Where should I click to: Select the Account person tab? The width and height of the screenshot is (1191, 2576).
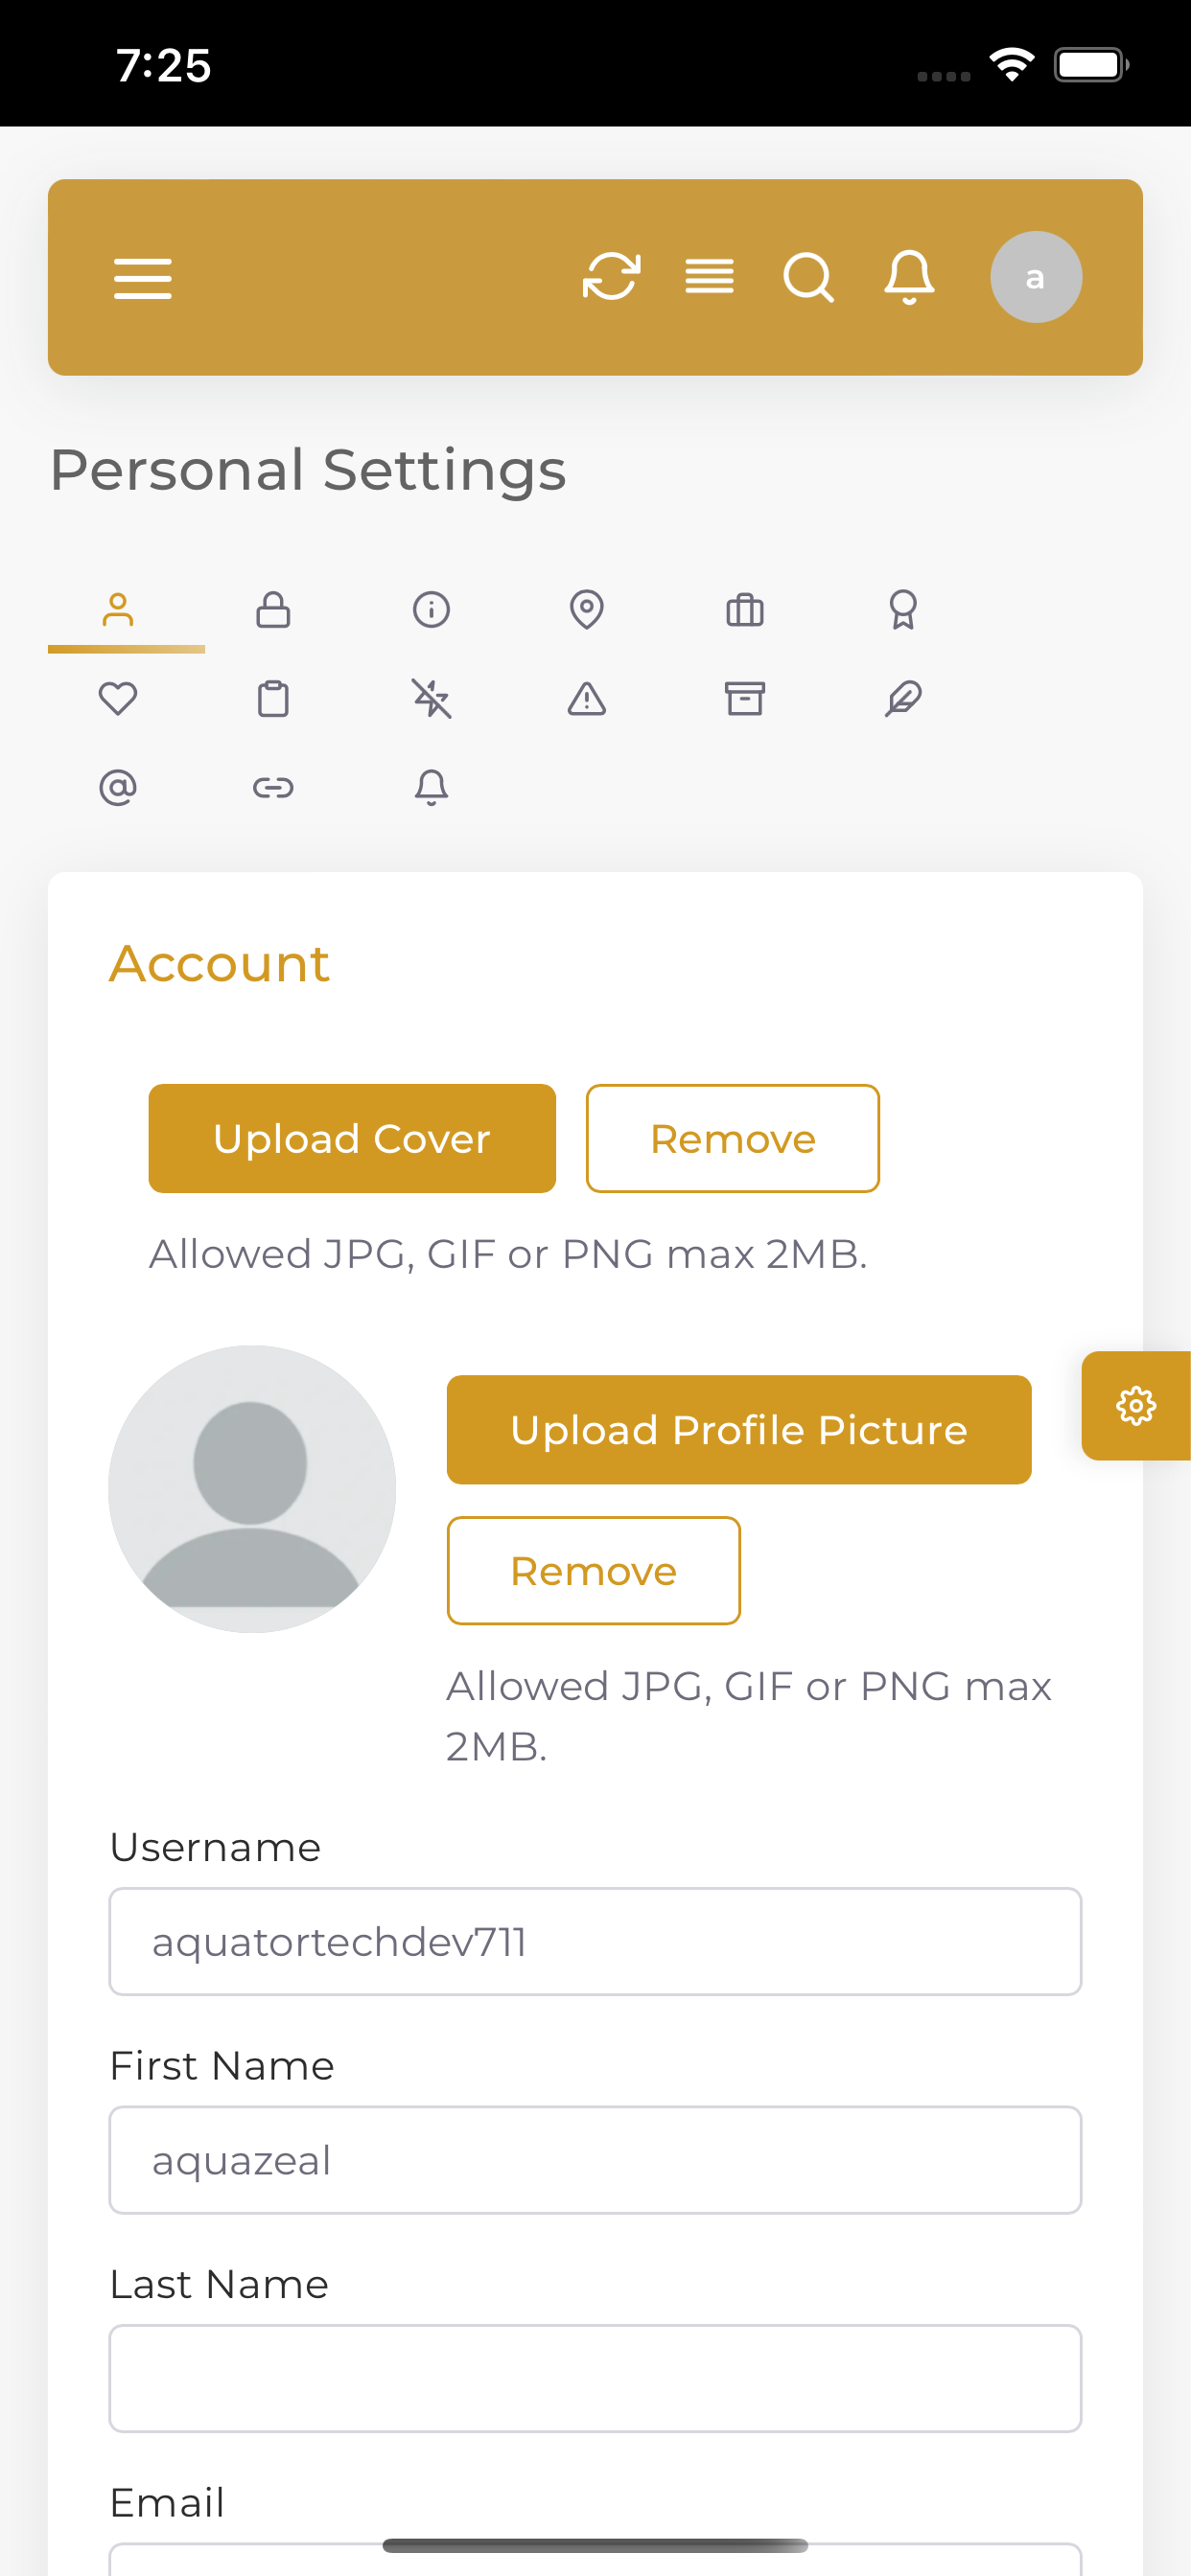[118, 609]
